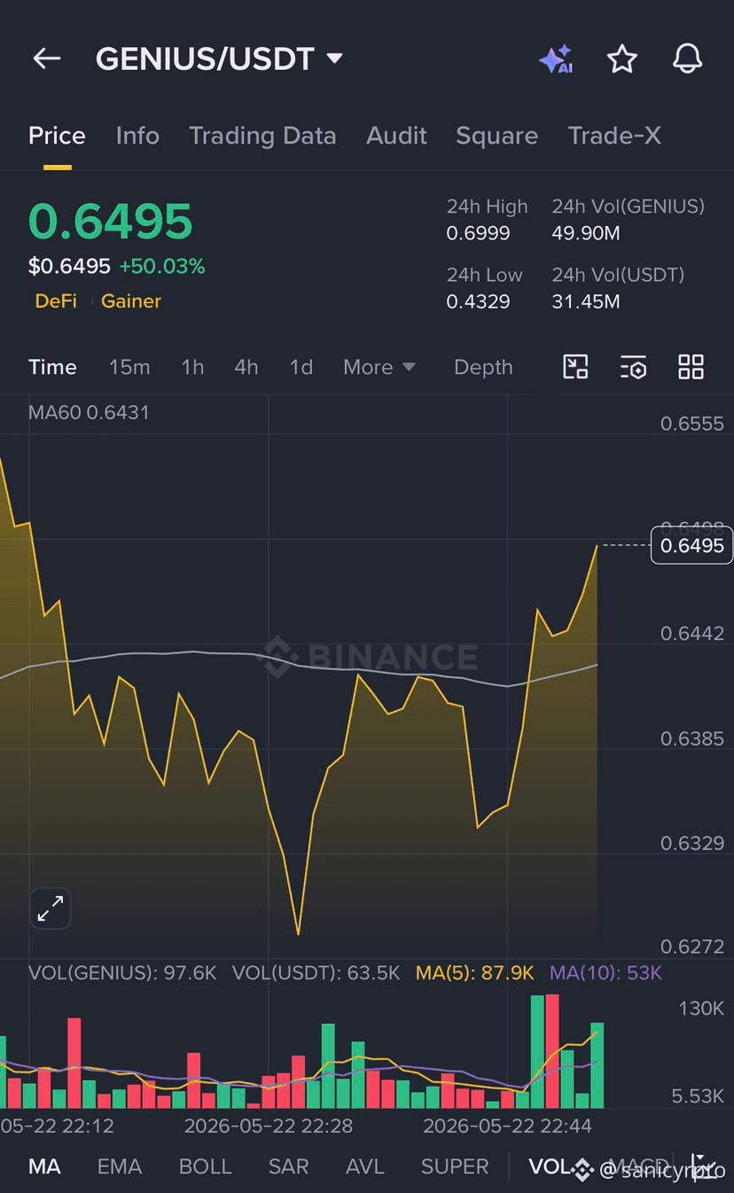The image size is (734, 1193).
Task: Open the GENIUS/USDT pair selector dropdown
Action: coord(219,58)
